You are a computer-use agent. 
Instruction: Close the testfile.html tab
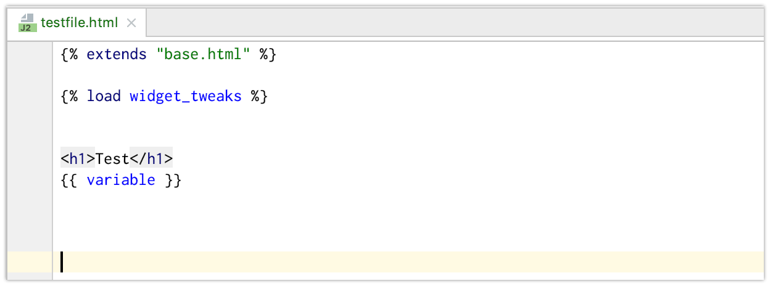tap(131, 23)
